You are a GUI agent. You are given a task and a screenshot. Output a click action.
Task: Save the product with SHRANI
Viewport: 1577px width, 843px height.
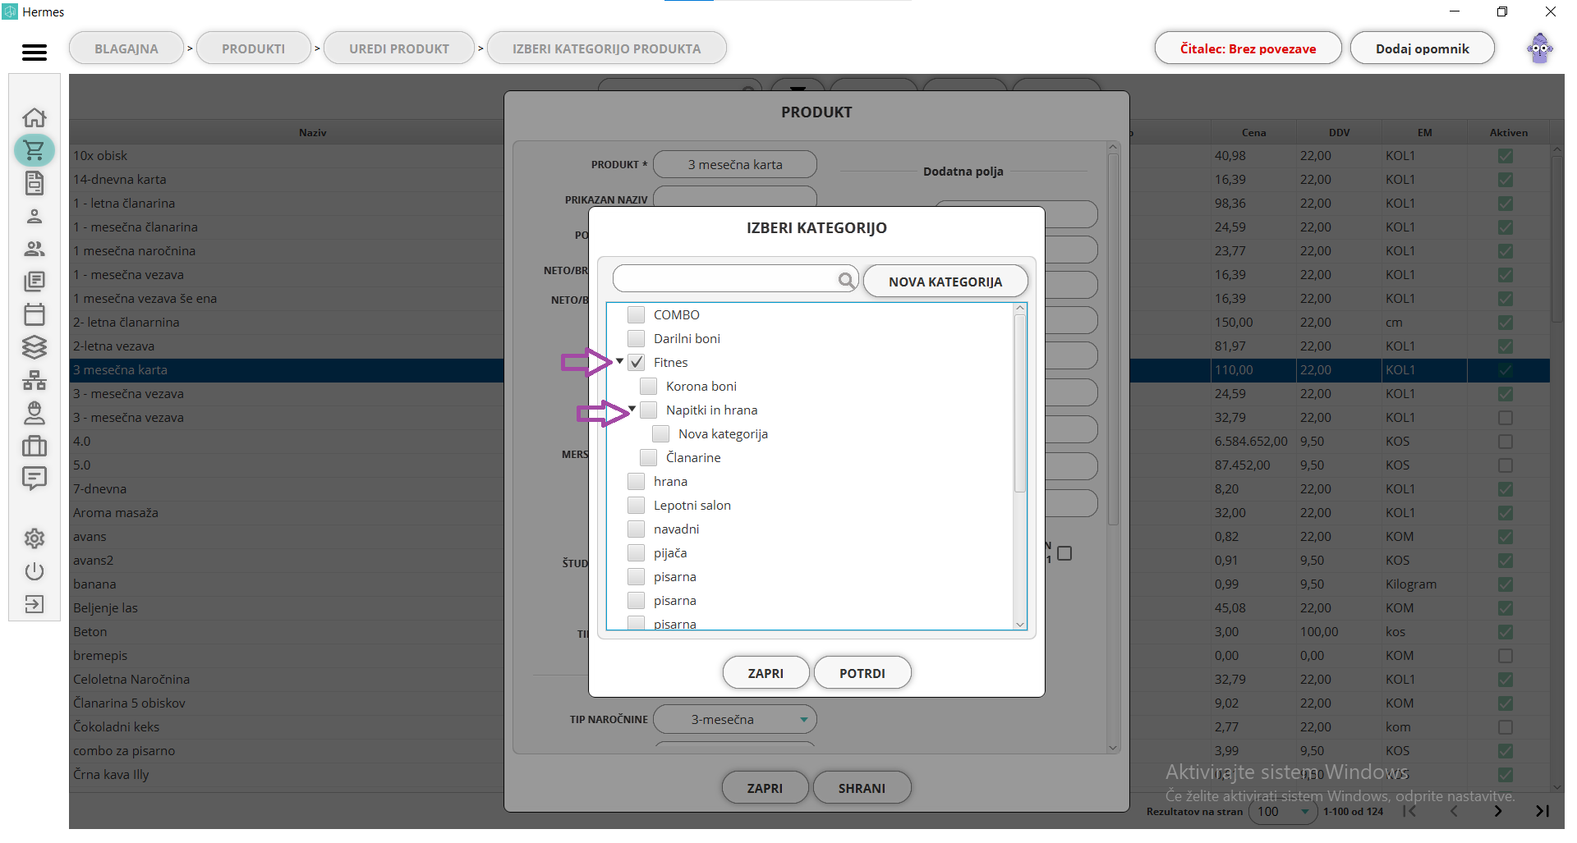[x=862, y=788]
